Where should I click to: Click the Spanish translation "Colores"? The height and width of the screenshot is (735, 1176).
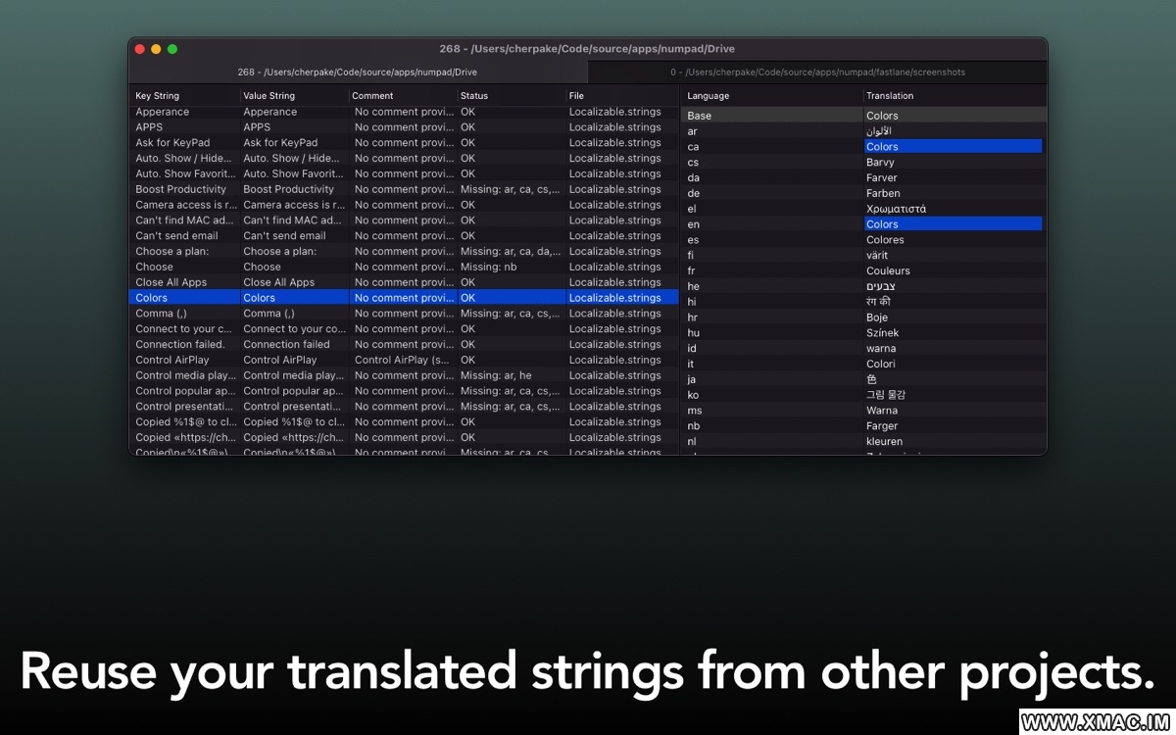click(x=885, y=240)
